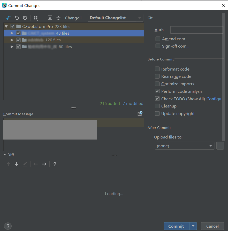Click the right options panel scrollbar
This screenshot has height=231, width=228.
[x=223, y=77]
